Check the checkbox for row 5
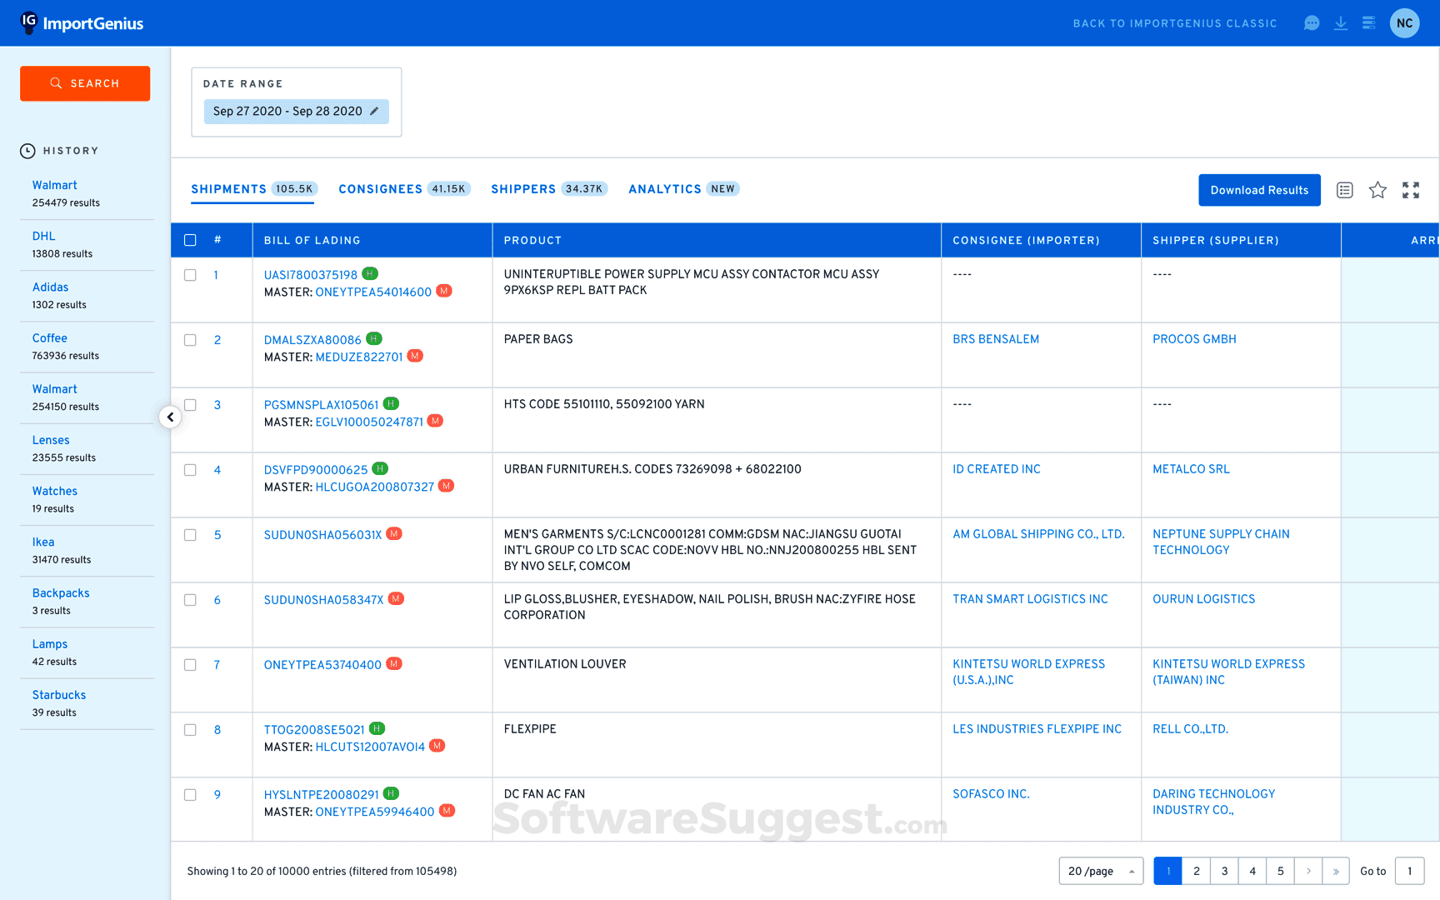The width and height of the screenshot is (1440, 900). tap(190, 534)
